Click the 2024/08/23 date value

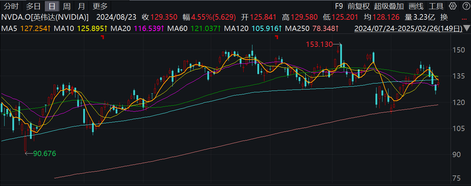pos(116,17)
